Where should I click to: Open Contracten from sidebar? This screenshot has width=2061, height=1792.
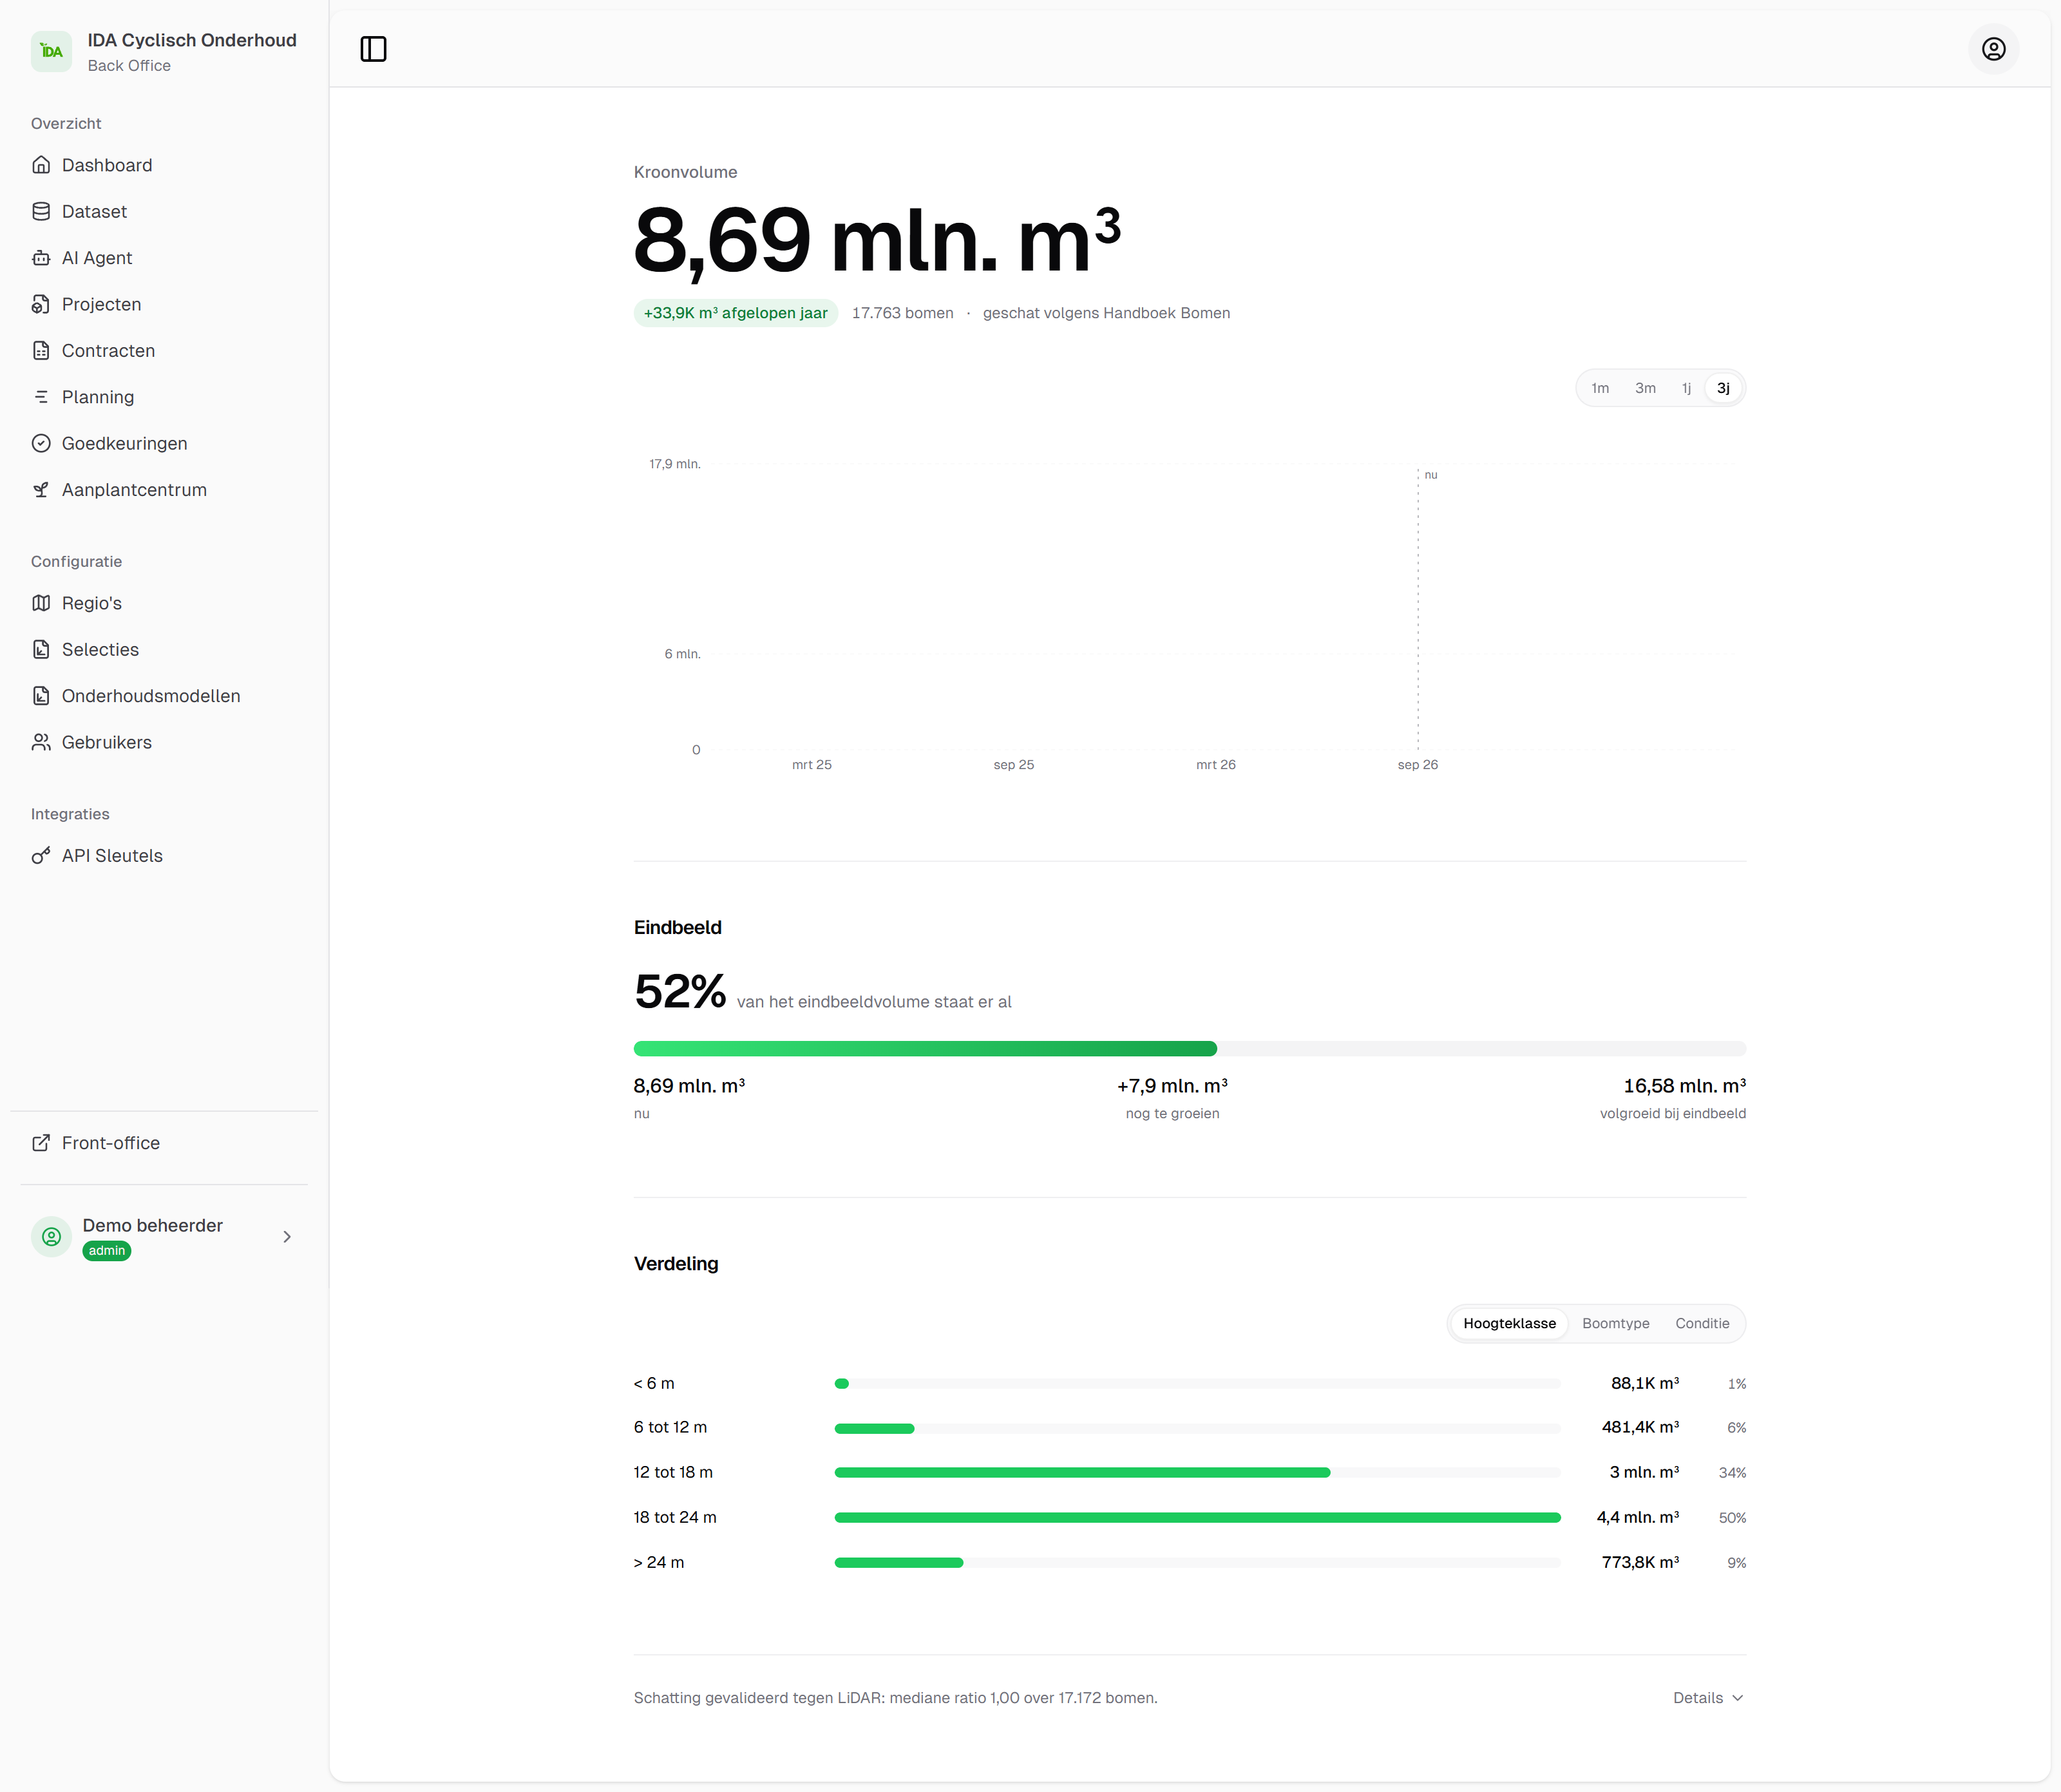164,350
